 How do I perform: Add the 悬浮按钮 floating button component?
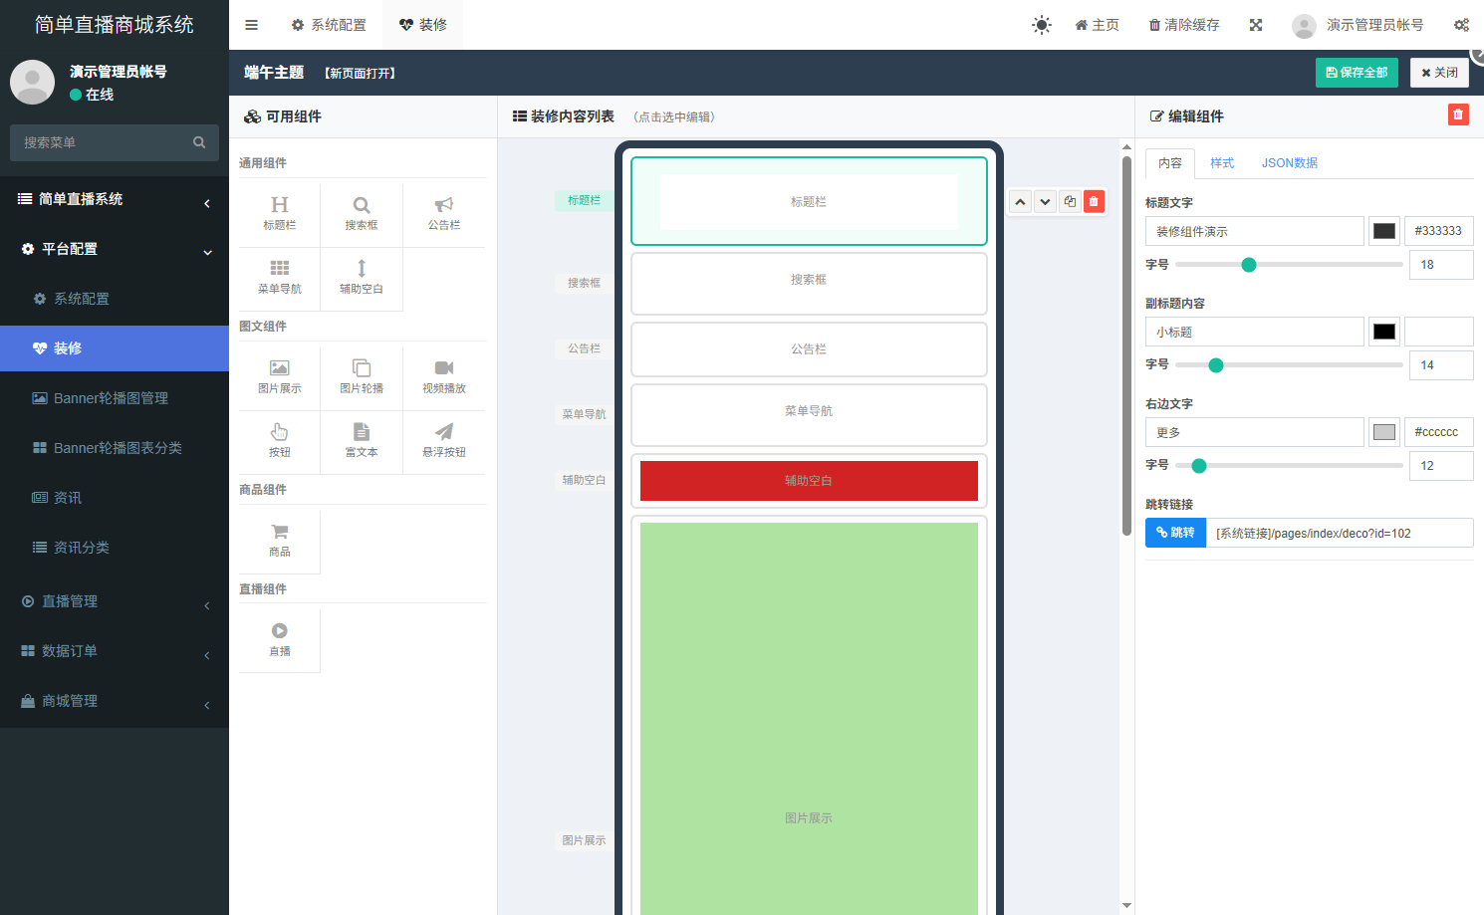(x=444, y=441)
